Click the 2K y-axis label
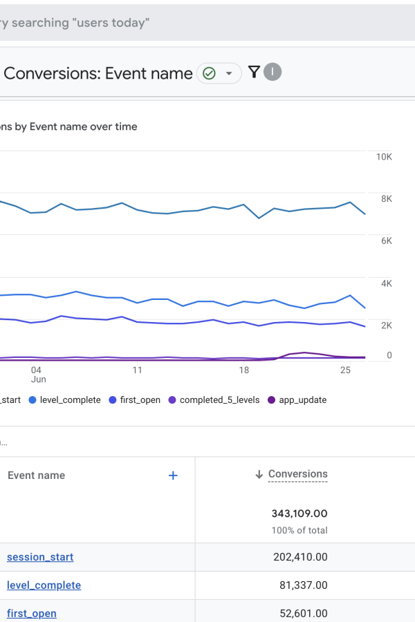 point(387,326)
